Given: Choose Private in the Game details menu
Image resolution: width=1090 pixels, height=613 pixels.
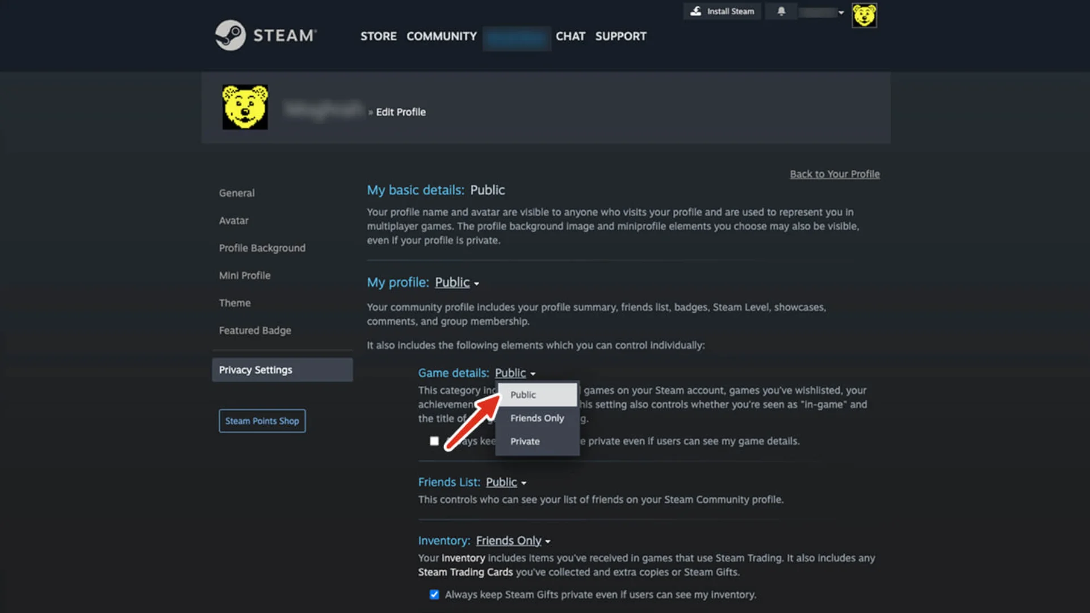Looking at the screenshot, I should point(537,442).
